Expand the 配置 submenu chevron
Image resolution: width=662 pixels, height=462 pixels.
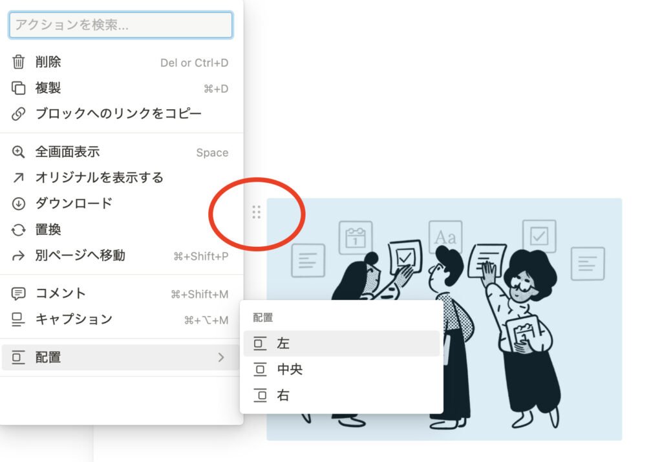(x=221, y=357)
